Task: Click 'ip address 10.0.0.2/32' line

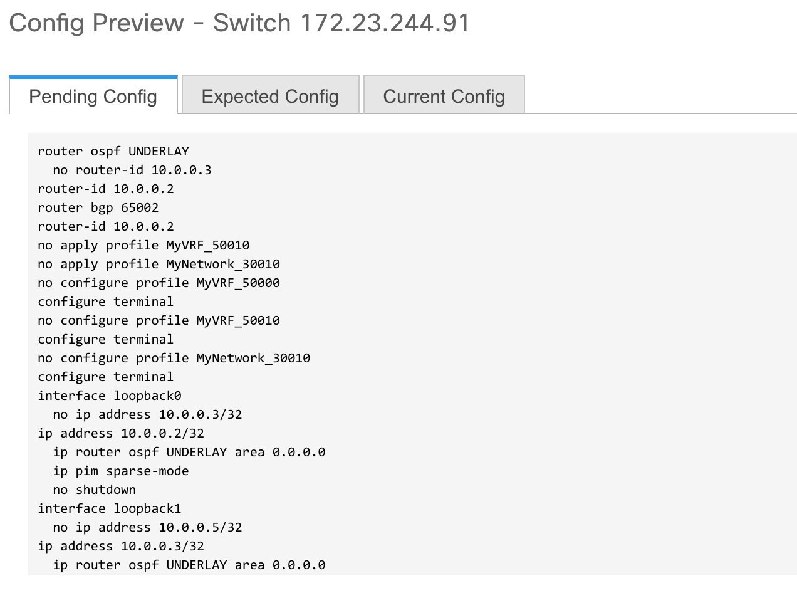Action: [x=121, y=433]
